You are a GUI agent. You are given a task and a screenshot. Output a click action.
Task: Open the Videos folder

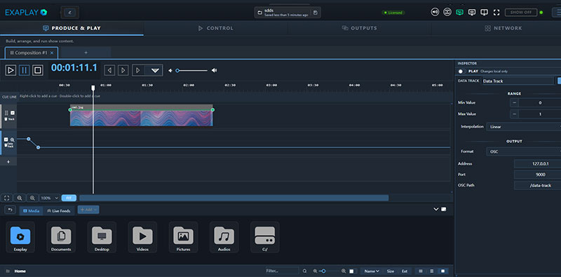tap(142, 237)
